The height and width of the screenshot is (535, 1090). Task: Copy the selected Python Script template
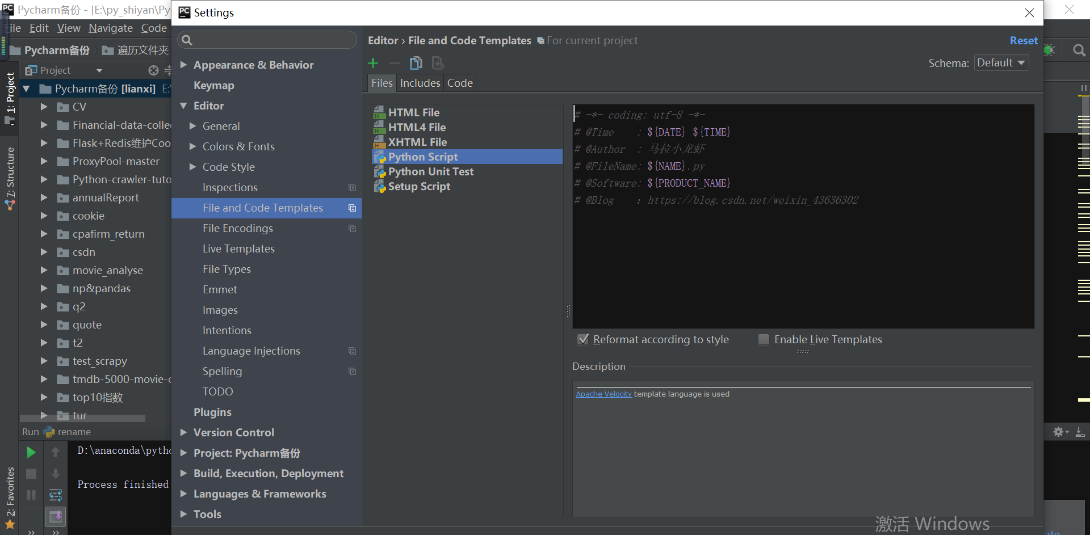tap(416, 63)
